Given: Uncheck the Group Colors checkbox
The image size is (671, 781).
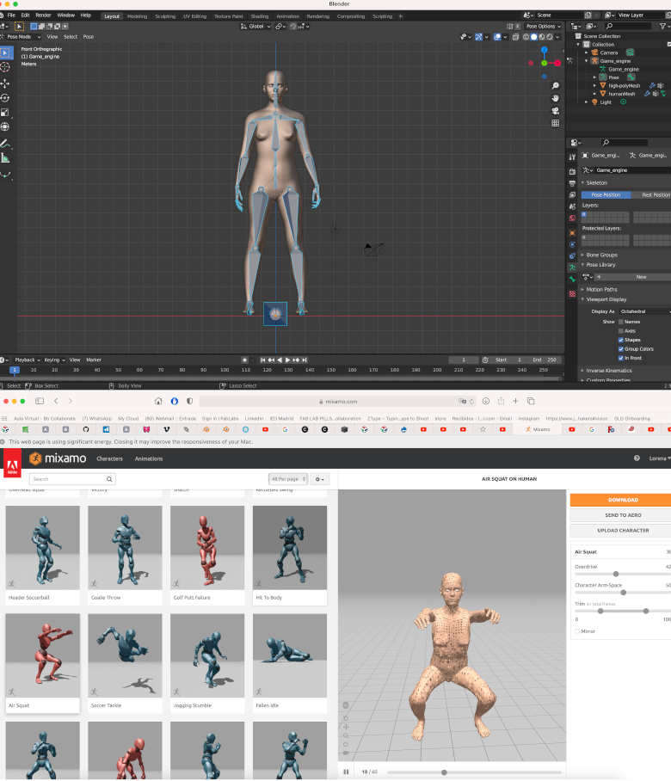Looking at the screenshot, I should pyautogui.click(x=621, y=348).
